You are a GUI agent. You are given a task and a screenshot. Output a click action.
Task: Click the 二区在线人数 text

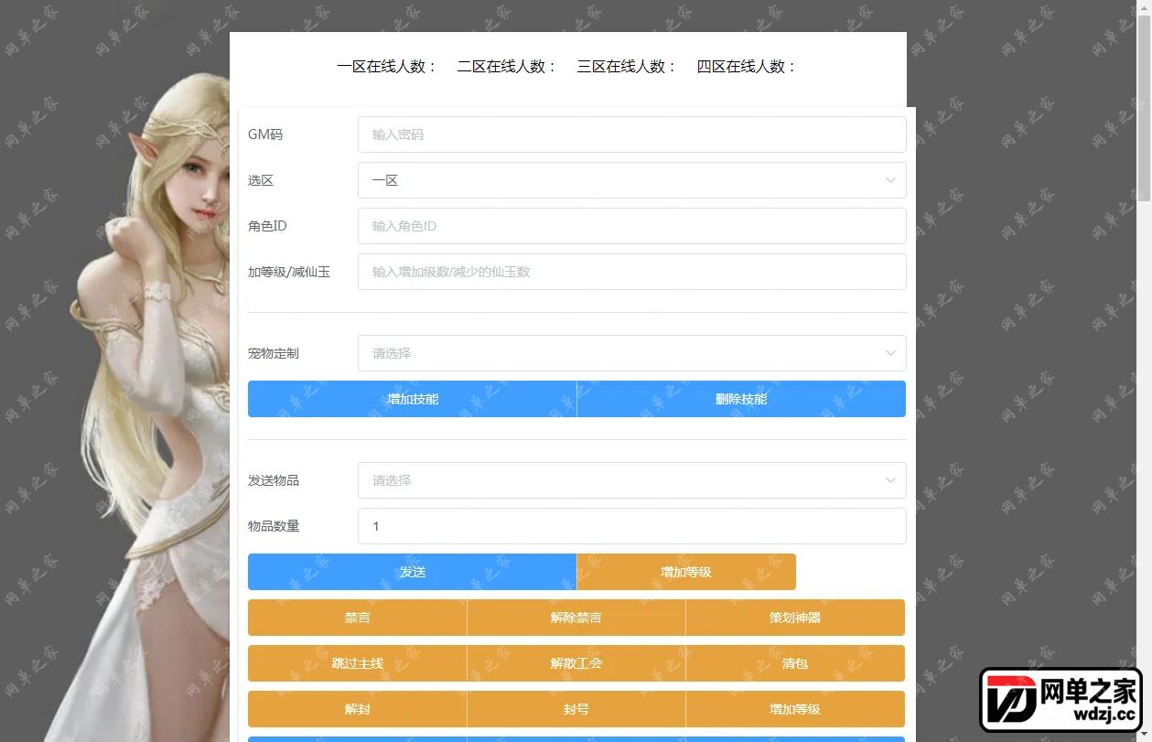click(507, 67)
